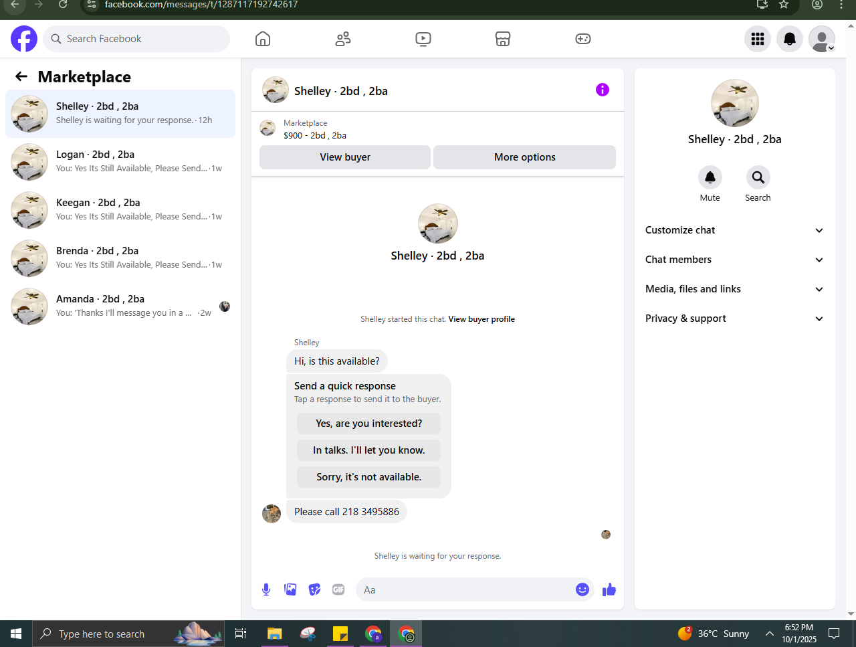Open the Marketplace storefront icon
Viewport: 856px width, 647px height.
pyautogui.click(x=503, y=39)
